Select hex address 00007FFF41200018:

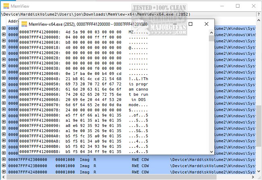coord(40,48)
